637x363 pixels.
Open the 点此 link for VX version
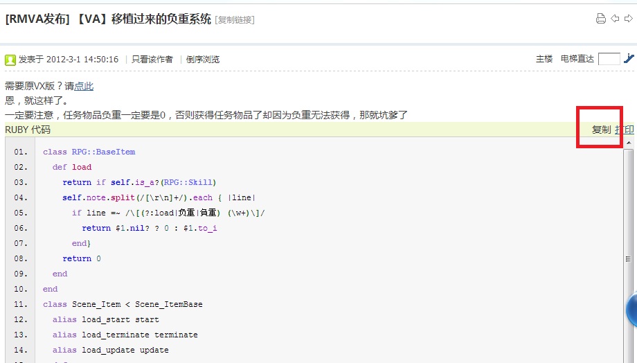point(84,86)
